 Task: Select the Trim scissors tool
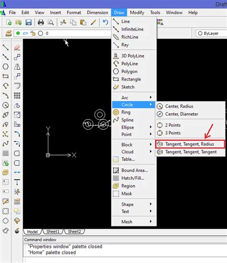pyautogui.click(x=17, y=192)
